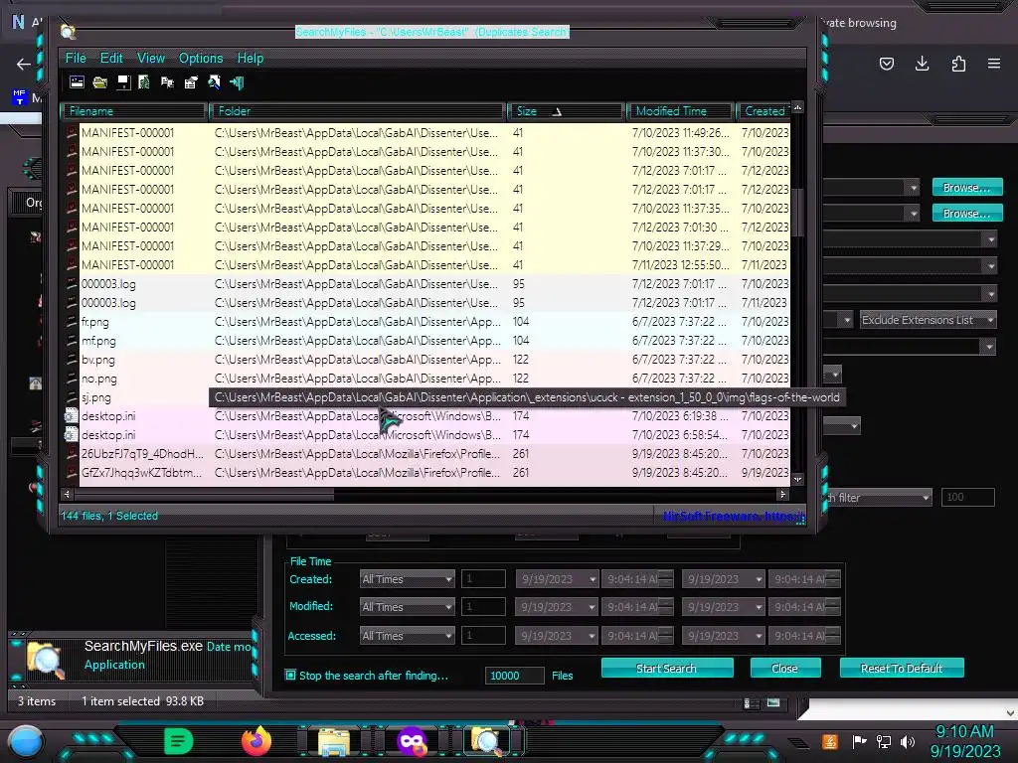The width and height of the screenshot is (1018, 763).
Task: Click the Firefox back arrow
Action: tap(24, 64)
